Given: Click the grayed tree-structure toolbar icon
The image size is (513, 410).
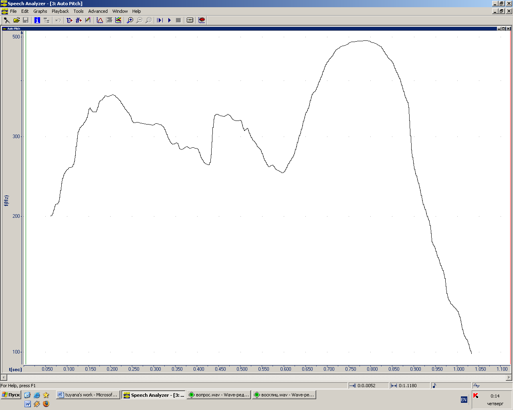Looking at the screenshot, I should click(x=46, y=20).
